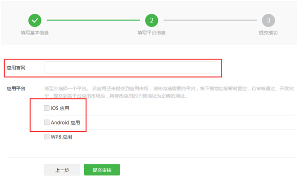The height and width of the screenshot is (181, 298).
Task: Enable the iOS 应用 checkbox
Action: (47, 108)
